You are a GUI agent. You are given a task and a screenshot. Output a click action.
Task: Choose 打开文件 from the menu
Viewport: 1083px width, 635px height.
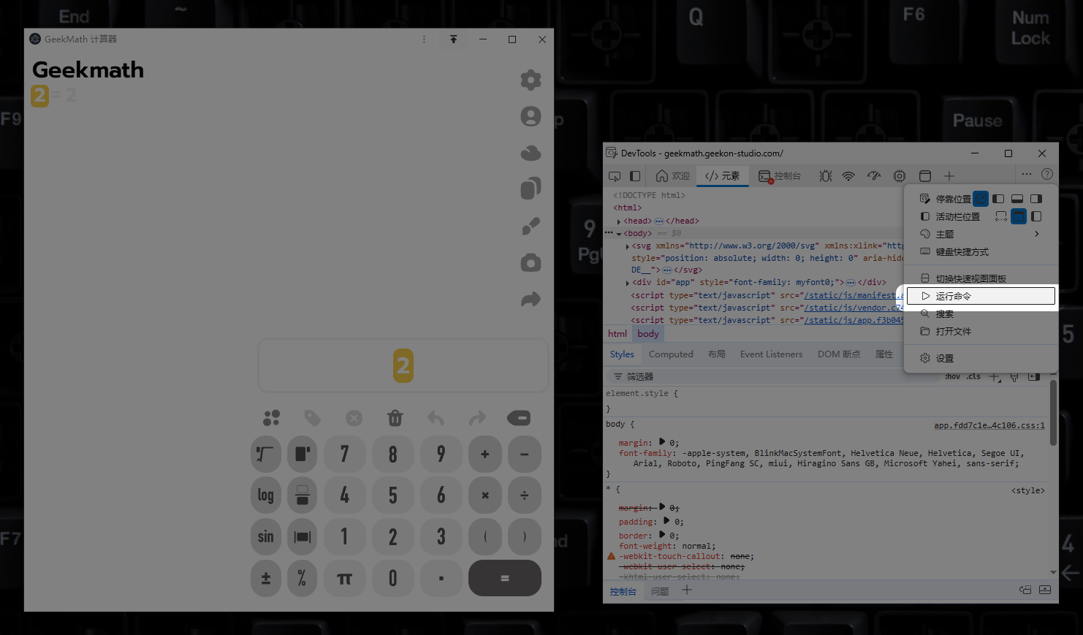981,332
